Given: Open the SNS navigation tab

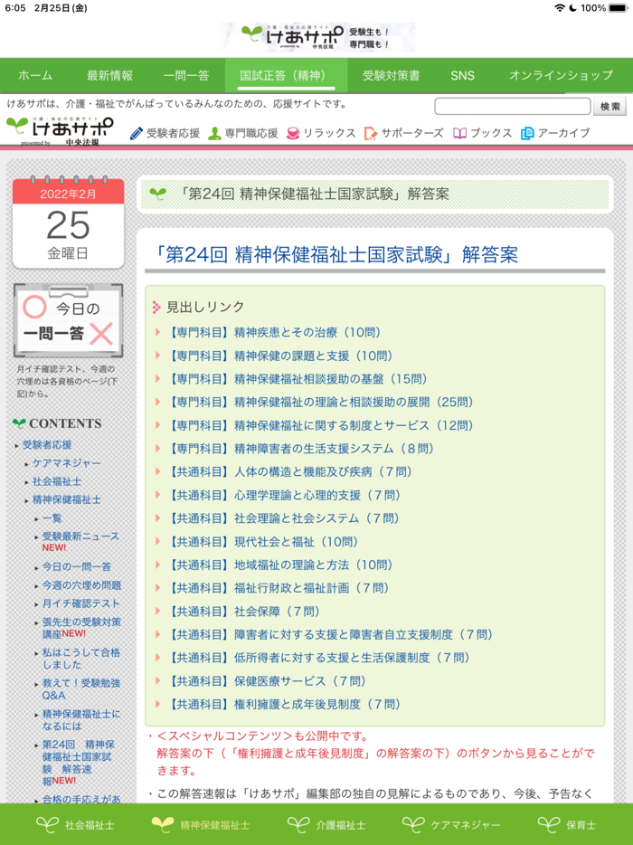Looking at the screenshot, I should pos(463,75).
